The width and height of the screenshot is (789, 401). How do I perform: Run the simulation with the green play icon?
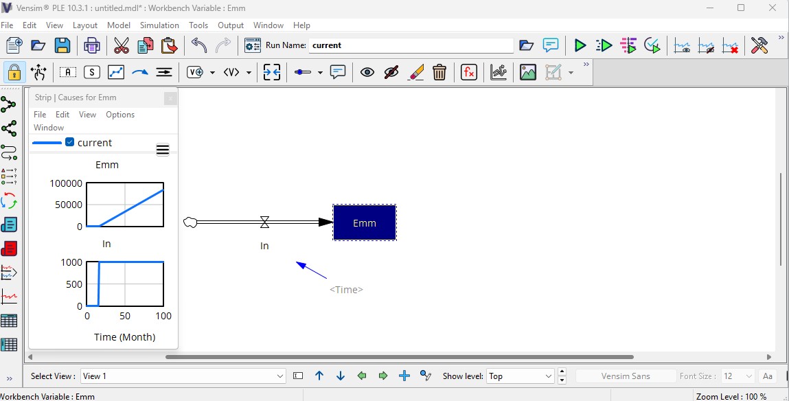(x=580, y=45)
